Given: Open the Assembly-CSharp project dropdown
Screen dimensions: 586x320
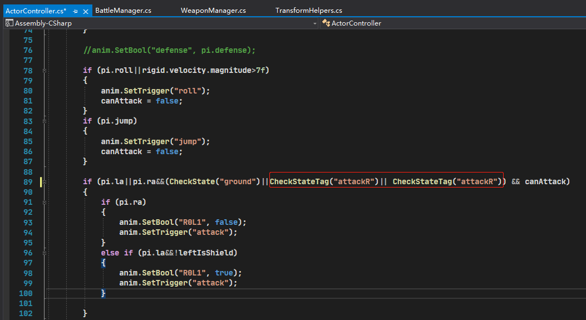Looking at the screenshot, I should click(314, 23).
